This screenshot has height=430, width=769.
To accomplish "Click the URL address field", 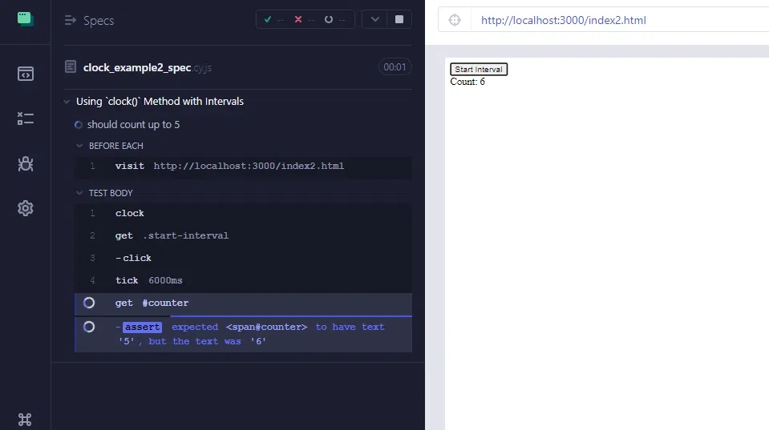I will (620, 20).
